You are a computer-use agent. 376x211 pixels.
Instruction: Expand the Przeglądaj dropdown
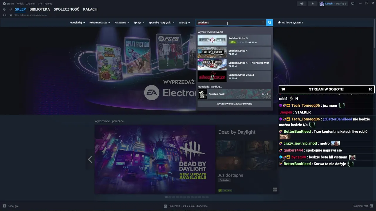tap(77, 23)
